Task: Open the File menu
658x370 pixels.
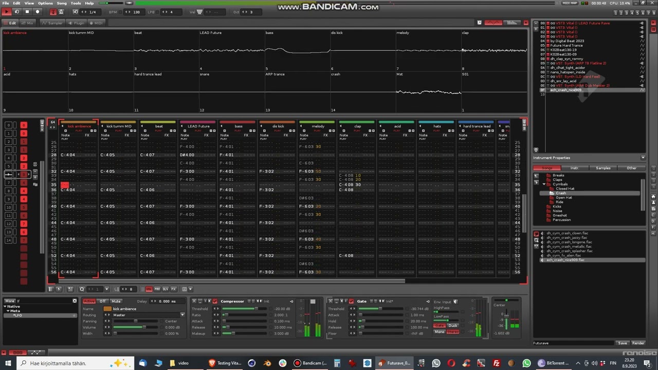Action: [x=6, y=3]
